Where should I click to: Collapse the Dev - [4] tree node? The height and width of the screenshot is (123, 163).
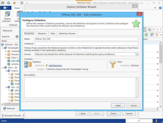(6, 87)
